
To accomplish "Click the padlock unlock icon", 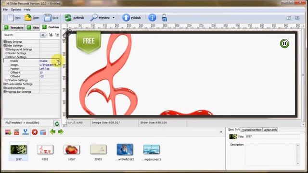I will [x=164, y=18].
